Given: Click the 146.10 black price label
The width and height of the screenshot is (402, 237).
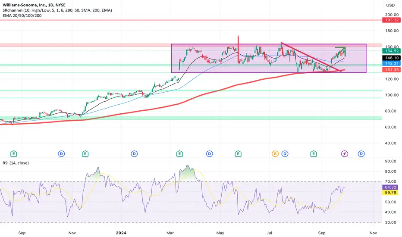Looking at the screenshot, I should (x=391, y=58).
